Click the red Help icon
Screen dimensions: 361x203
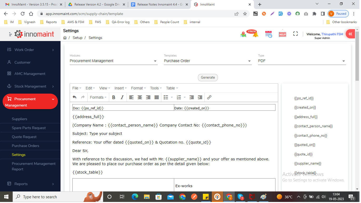[282, 34]
